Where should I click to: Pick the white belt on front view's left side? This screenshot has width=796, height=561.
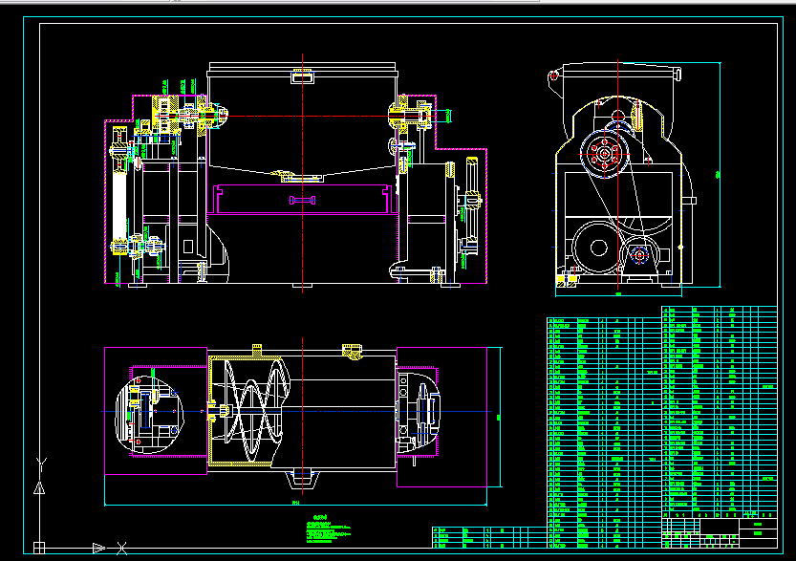pos(119,206)
